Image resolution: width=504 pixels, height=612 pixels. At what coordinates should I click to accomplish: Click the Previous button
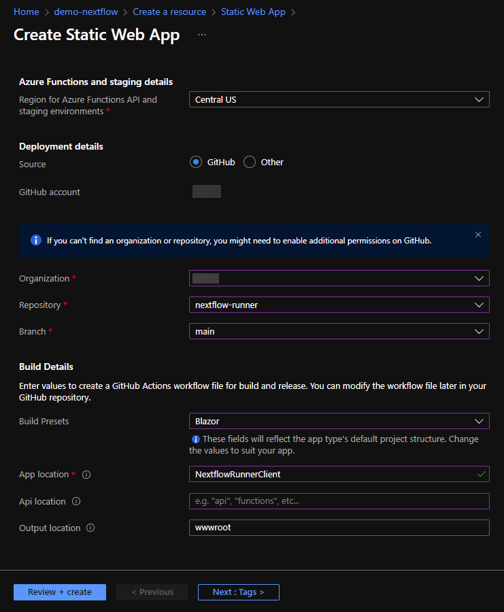(x=152, y=592)
